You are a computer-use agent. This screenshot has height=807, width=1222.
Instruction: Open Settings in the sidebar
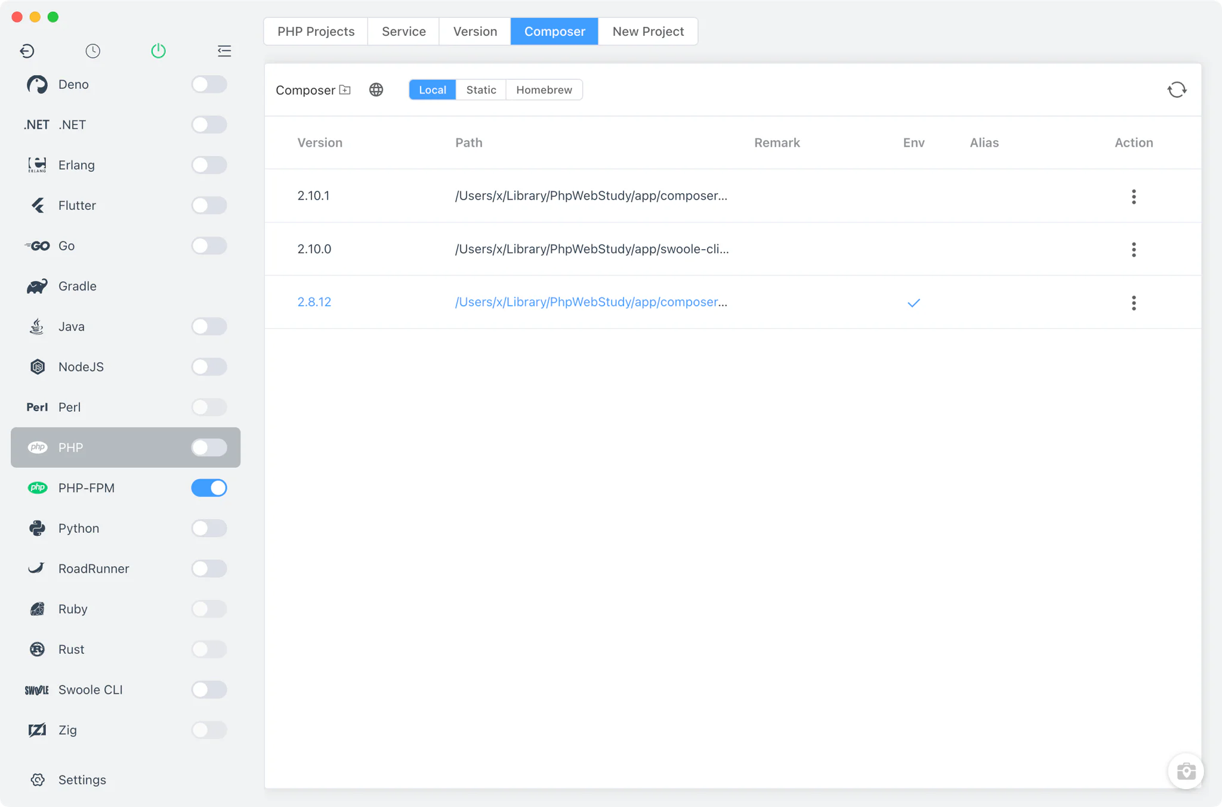pyautogui.click(x=125, y=780)
